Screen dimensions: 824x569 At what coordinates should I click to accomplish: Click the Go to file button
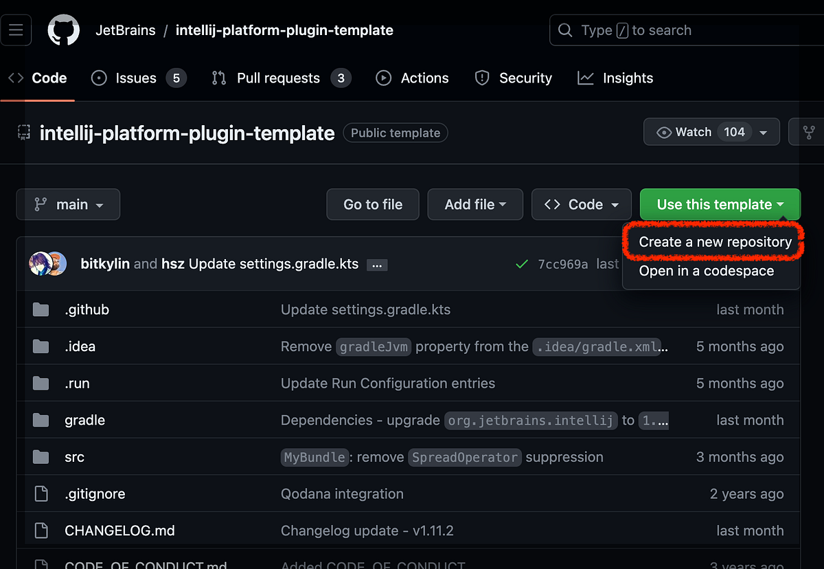pos(372,204)
